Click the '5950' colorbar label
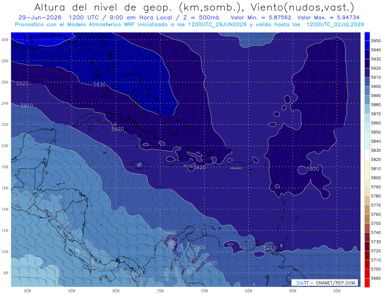 (x=376, y=41)
